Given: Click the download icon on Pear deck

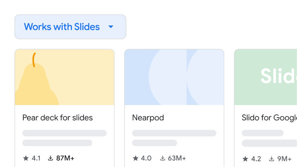Looking at the screenshot, I should (50, 158).
